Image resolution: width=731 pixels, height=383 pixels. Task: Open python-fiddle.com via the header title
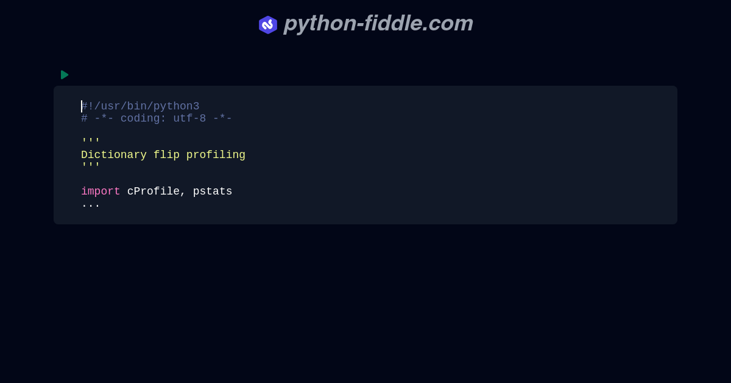[378, 24]
